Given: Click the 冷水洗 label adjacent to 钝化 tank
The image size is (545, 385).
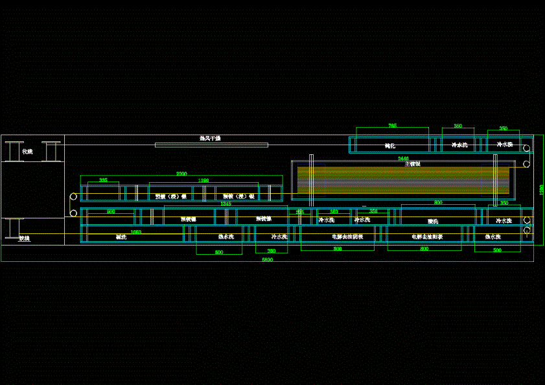Looking at the screenshot, I should point(459,145).
